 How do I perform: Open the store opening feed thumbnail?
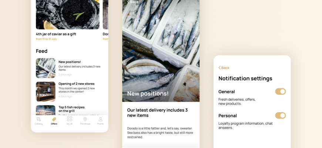pyautogui.click(x=46, y=91)
